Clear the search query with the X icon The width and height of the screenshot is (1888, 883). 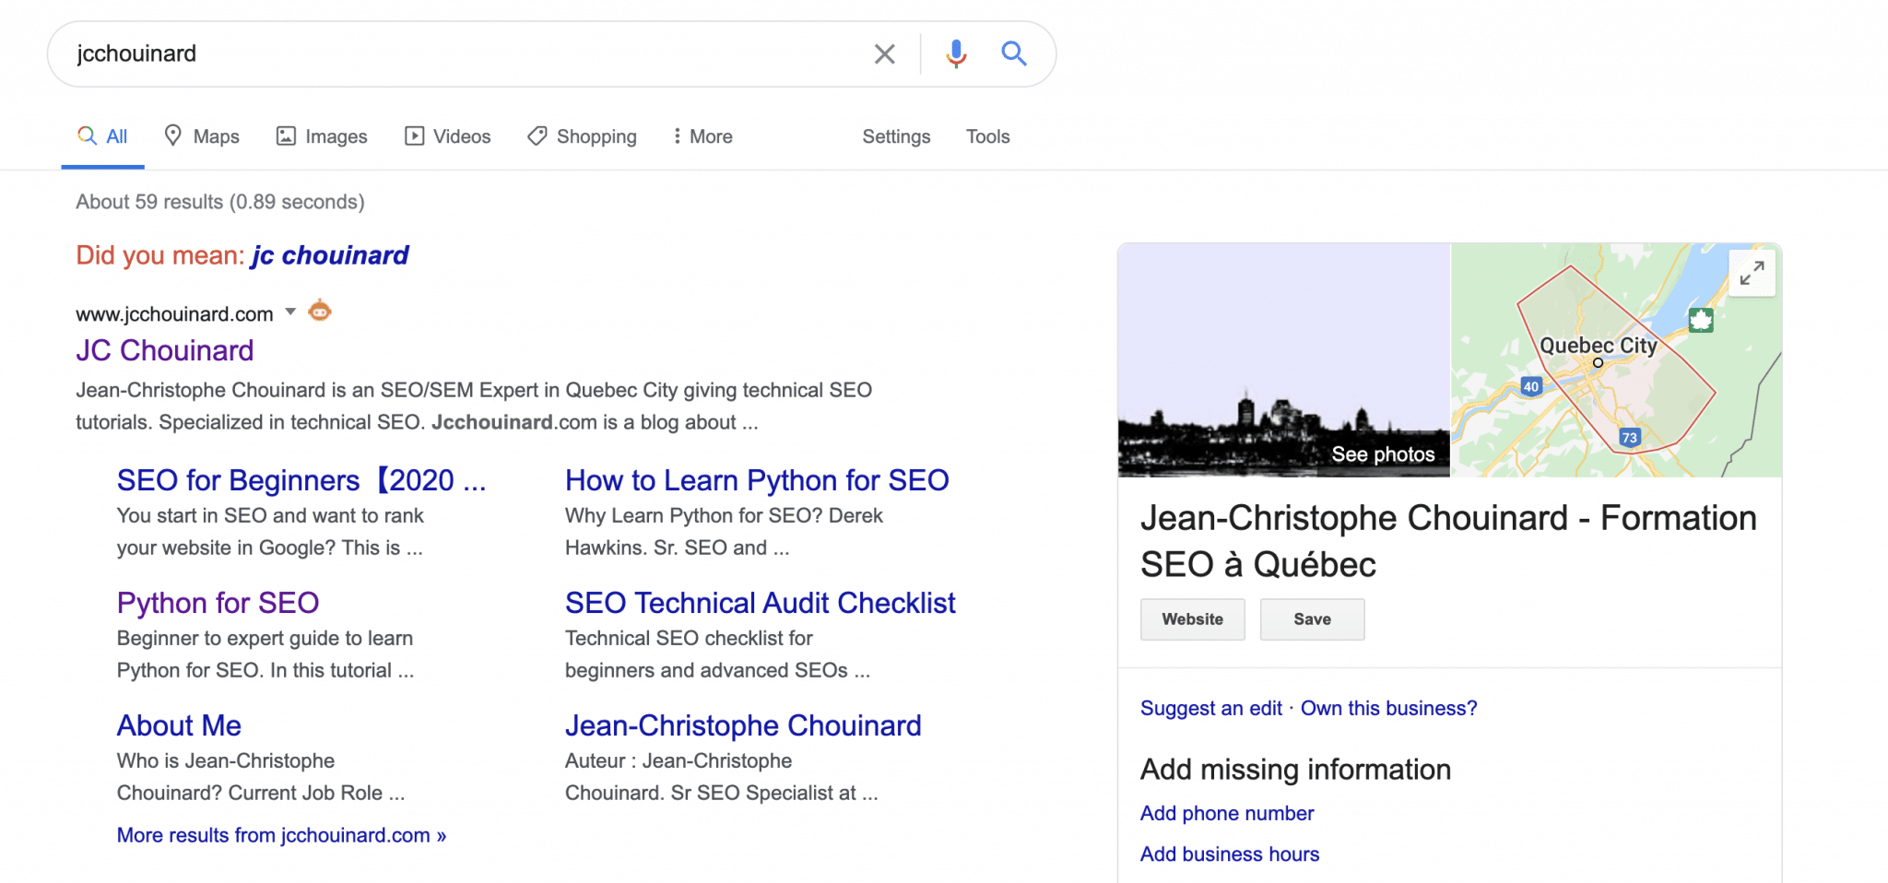884,53
